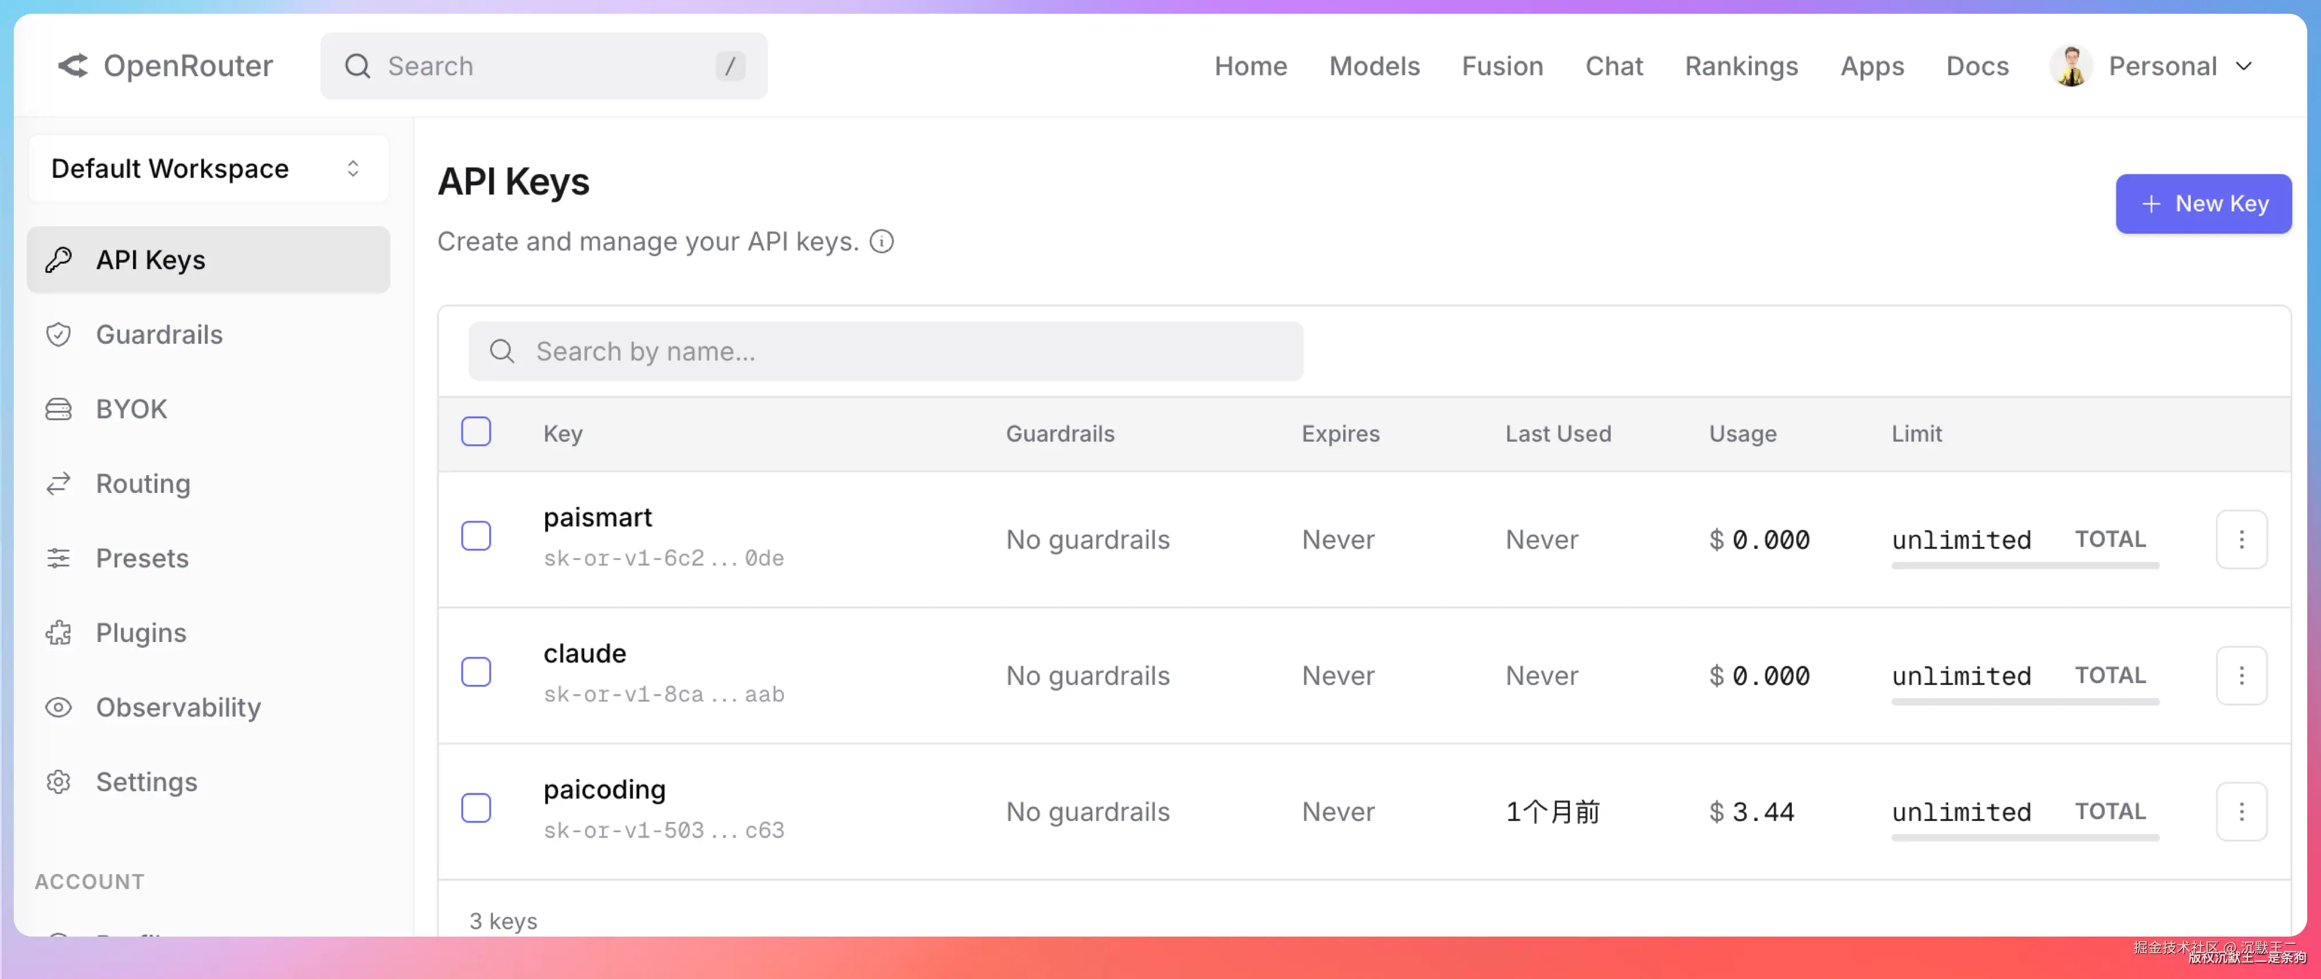This screenshot has height=979, width=2321.
Task: Open Routing in the sidebar
Action: click(208, 484)
